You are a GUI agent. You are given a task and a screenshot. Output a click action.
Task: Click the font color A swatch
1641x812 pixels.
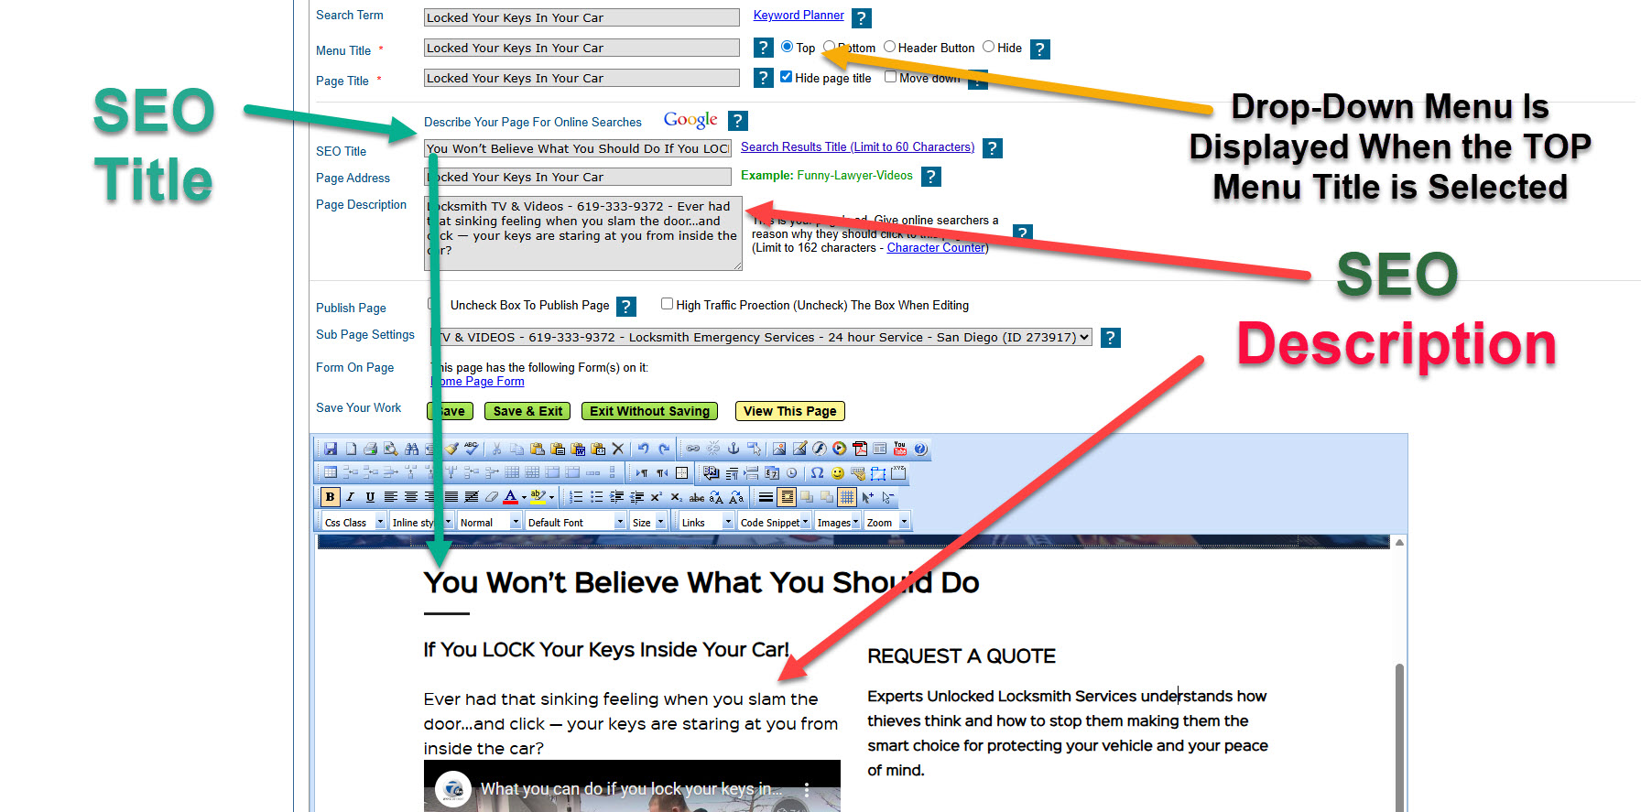point(511,497)
